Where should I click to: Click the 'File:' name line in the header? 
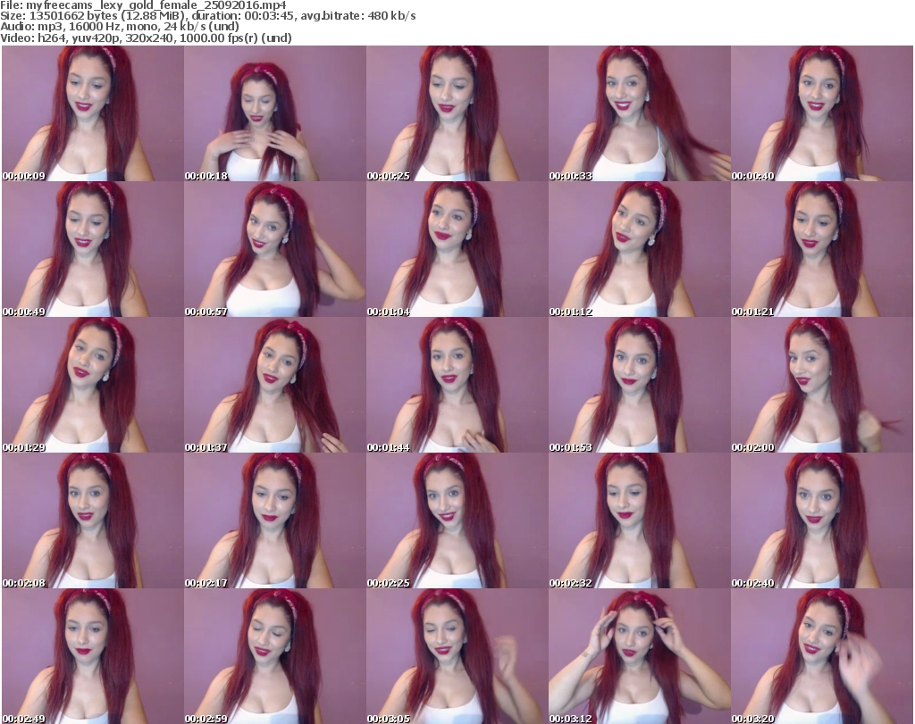143,5
